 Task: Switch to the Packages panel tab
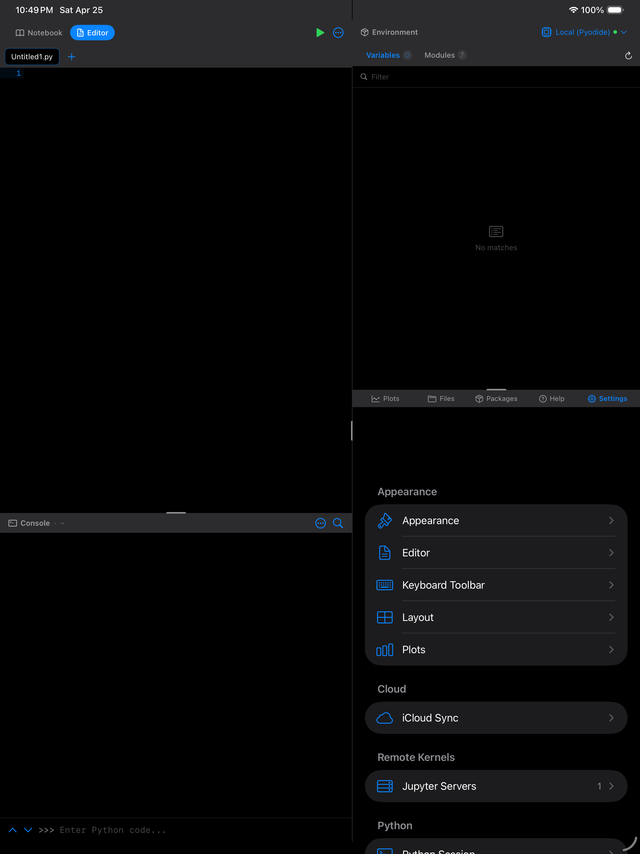click(496, 398)
